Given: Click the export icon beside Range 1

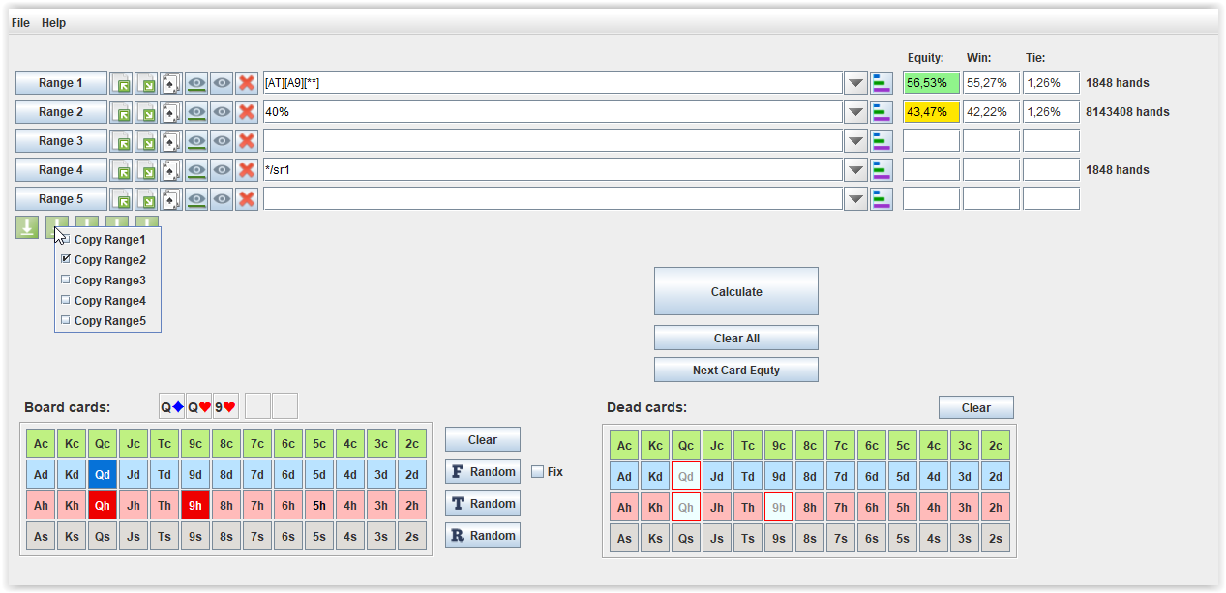Looking at the screenshot, I should coord(146,83).
